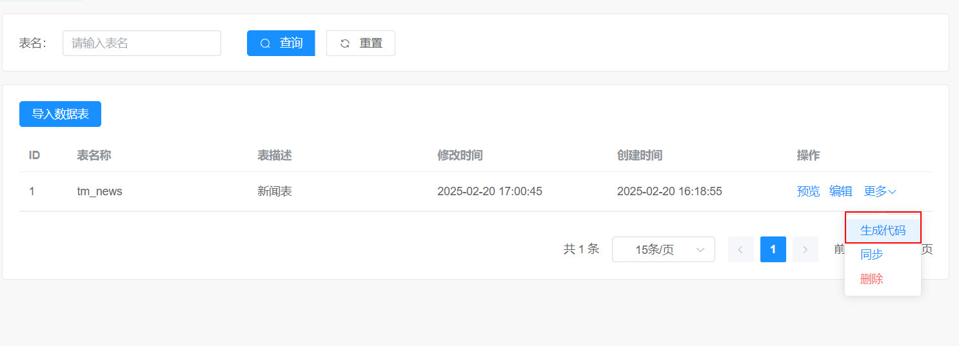Screen dimensions: 959x346
Task: Select page 1 in pagination
Action: coord(773,249)
